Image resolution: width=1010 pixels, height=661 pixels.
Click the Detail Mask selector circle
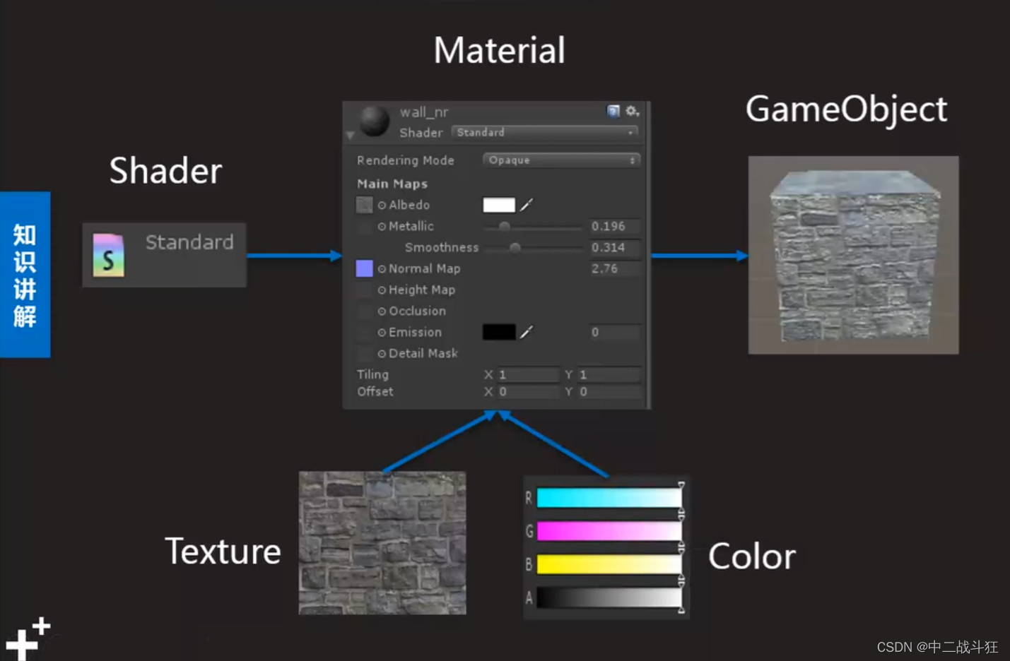[x=382, y=353]
